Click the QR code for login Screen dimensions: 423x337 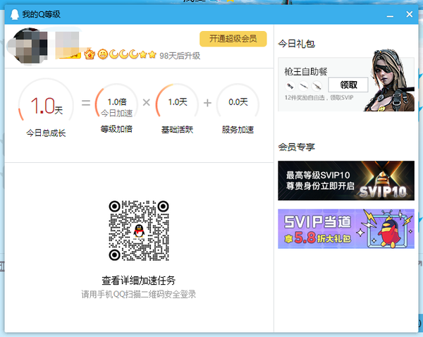tap(137, 230)
